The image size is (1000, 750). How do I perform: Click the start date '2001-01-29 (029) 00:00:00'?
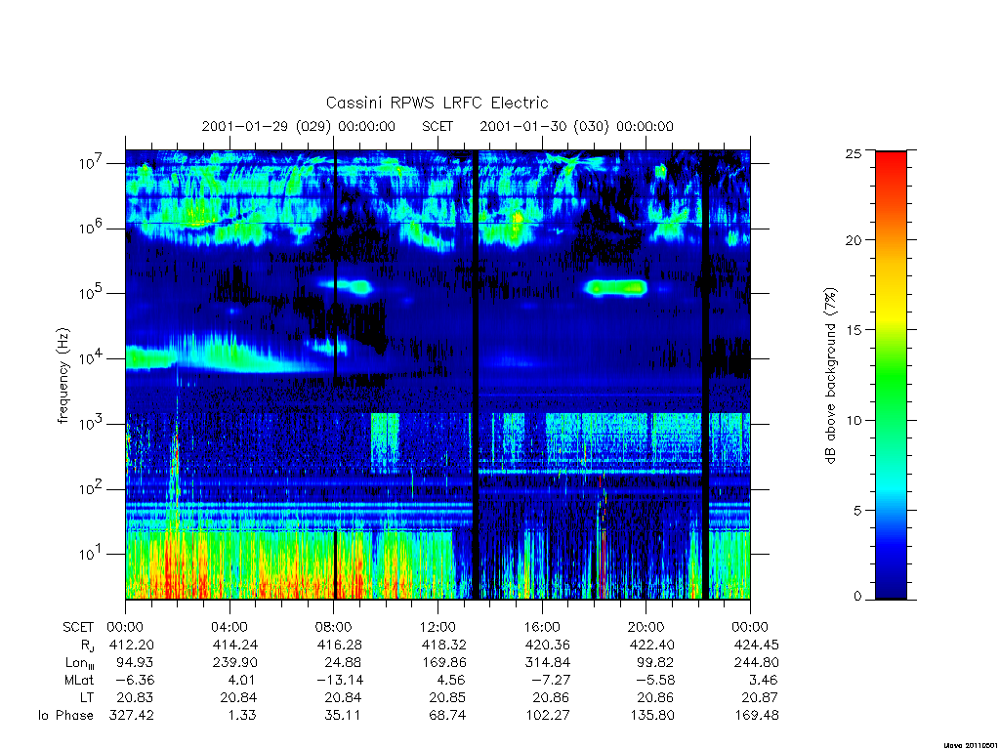point(299,126)
